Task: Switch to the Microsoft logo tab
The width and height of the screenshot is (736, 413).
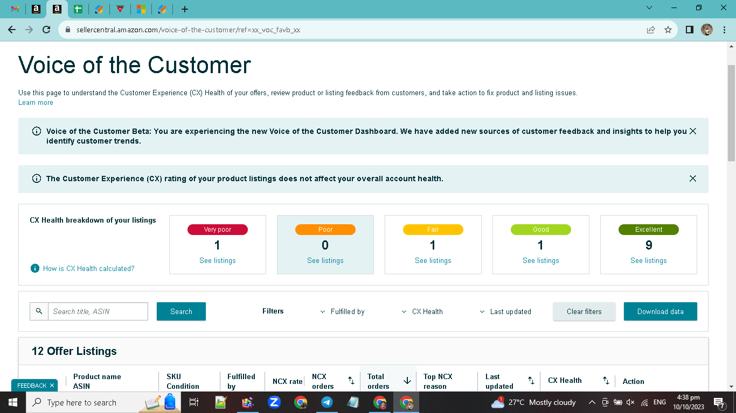Action: [141, 9]
